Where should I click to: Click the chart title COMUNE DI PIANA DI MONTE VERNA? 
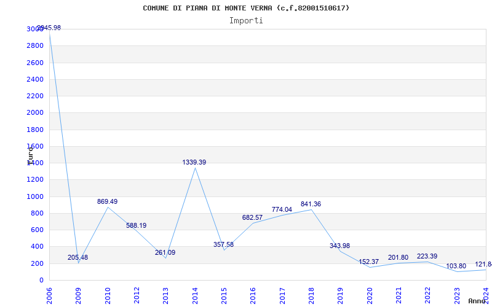[x=246, y=8]
